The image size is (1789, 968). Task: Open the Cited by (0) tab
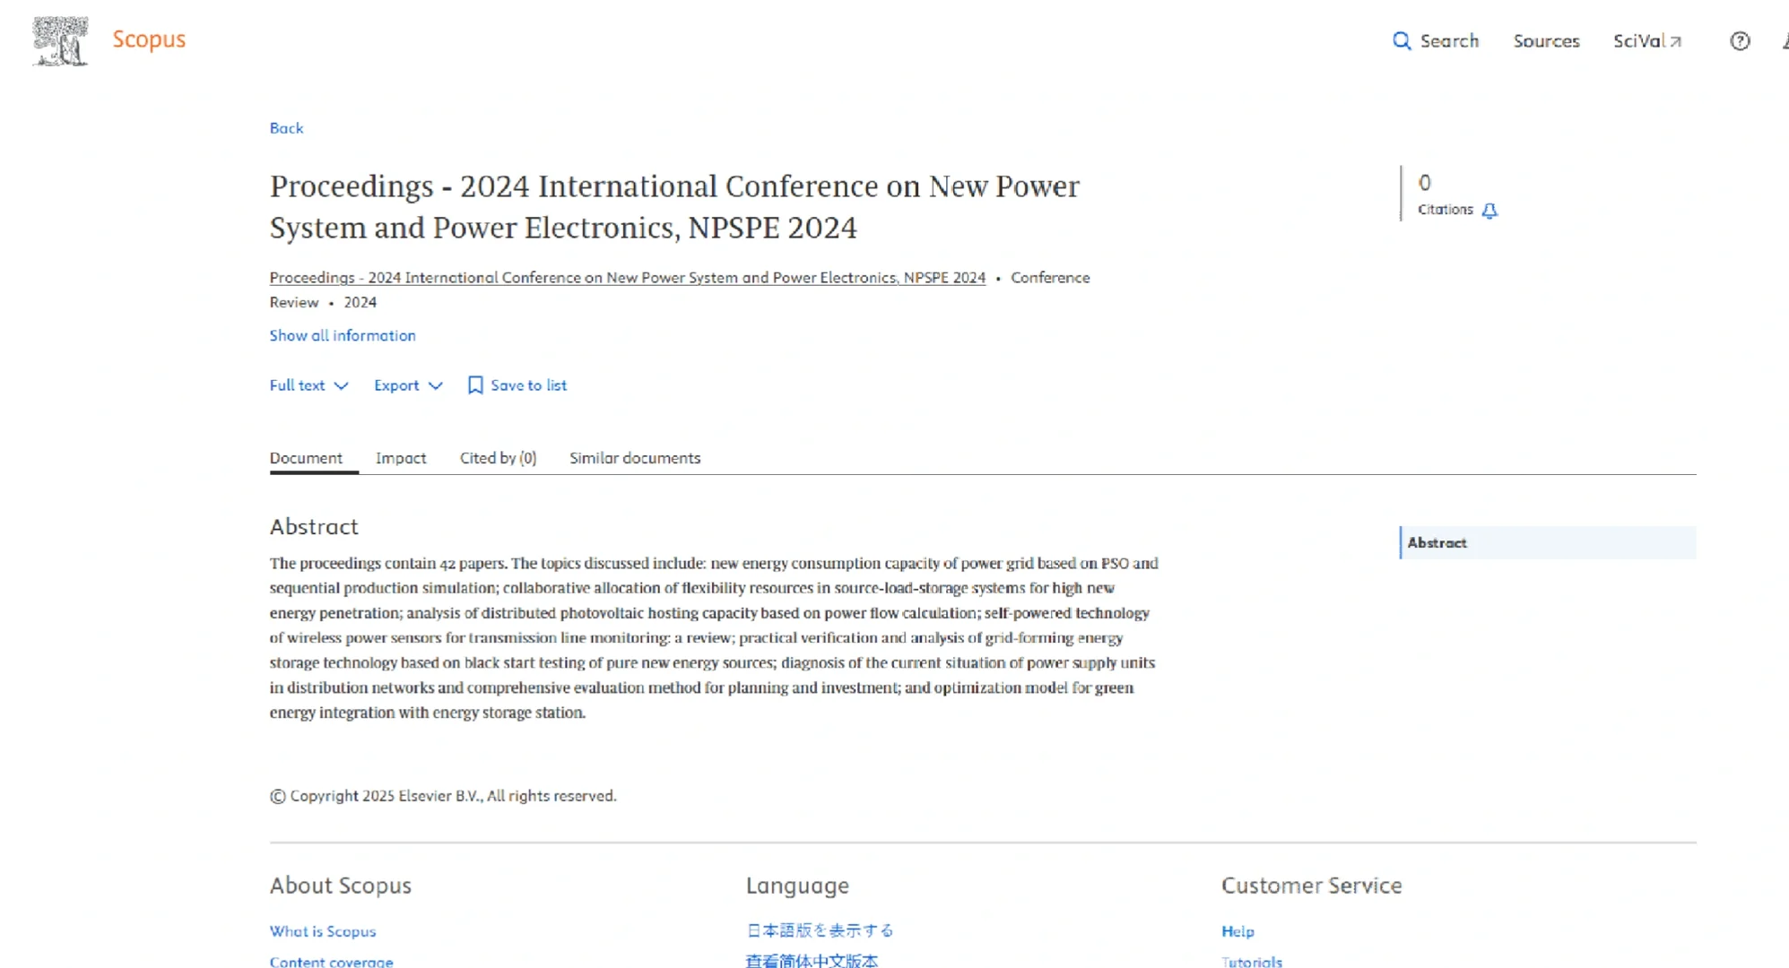498,458
